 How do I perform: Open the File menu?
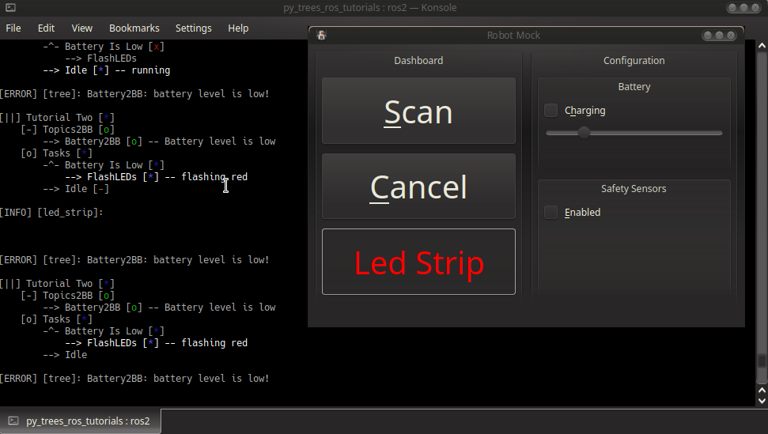[x=13, y=28]
